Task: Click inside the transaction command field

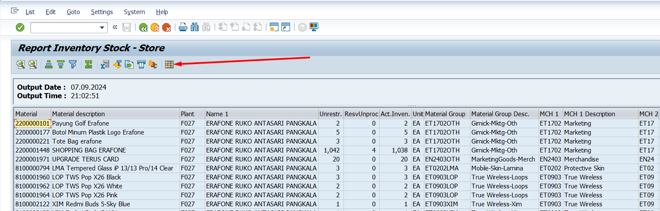Action: point(64,27)
